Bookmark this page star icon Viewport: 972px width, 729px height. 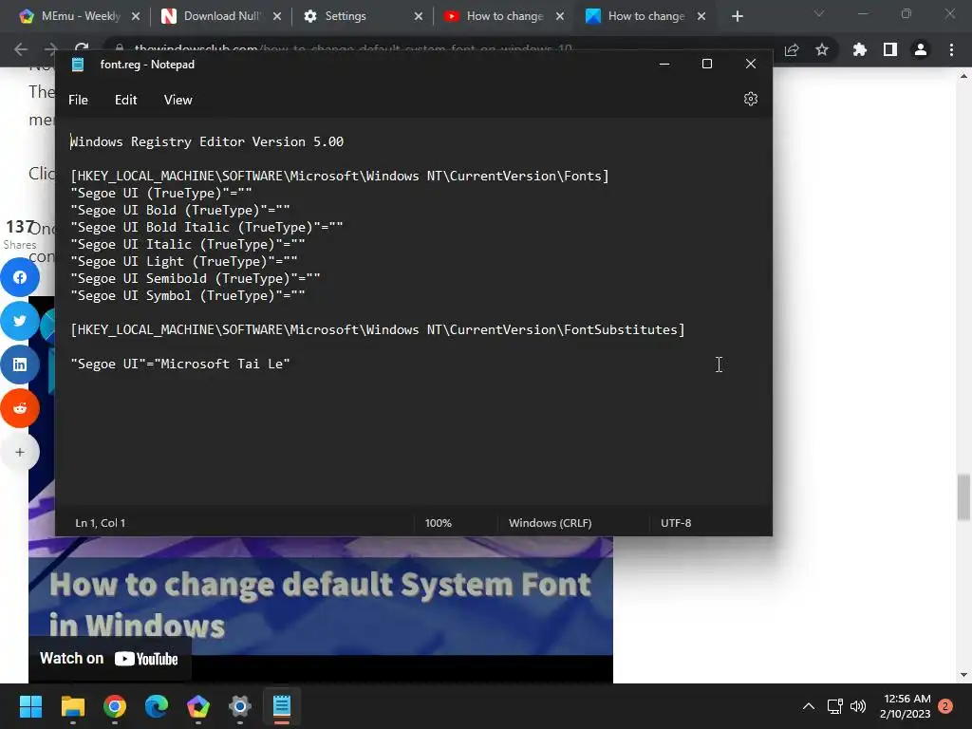pos(822,49)
